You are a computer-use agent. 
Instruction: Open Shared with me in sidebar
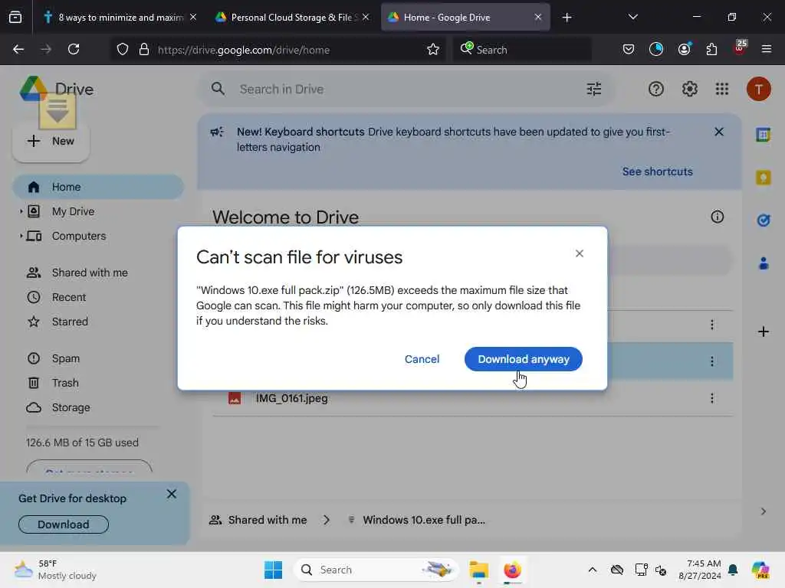pyautogui.click(x=90, y=273)
